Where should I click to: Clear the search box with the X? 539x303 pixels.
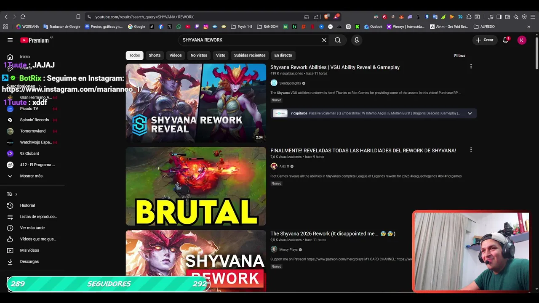pos(324,40)
